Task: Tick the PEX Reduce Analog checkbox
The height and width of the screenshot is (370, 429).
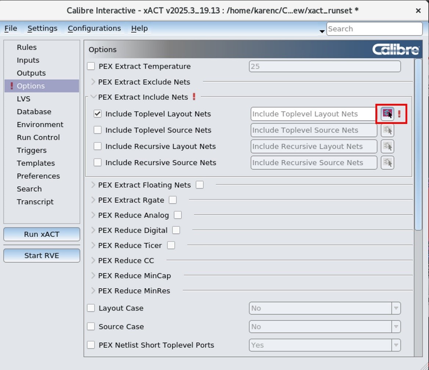Action: [178, 215]
